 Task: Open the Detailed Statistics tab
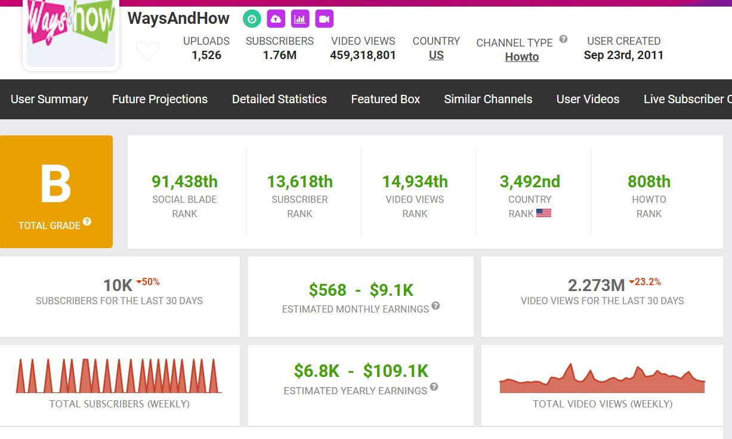[279, 99]
